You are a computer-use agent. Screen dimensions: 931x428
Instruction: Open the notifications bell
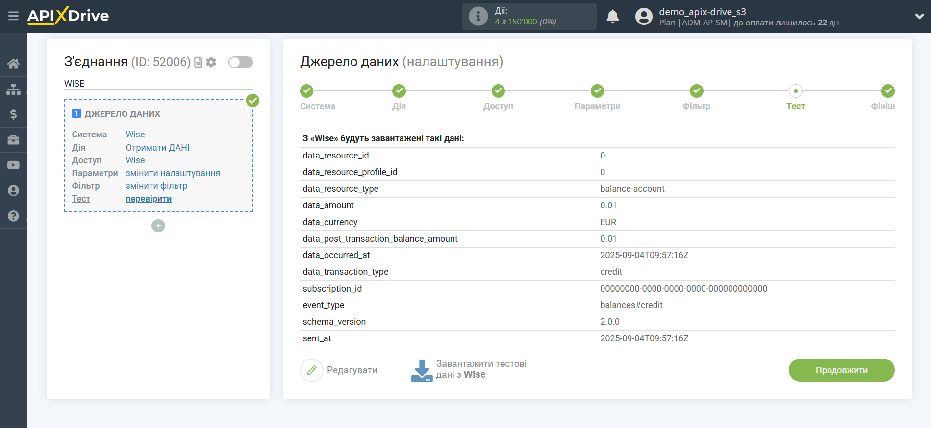point(612,16)
